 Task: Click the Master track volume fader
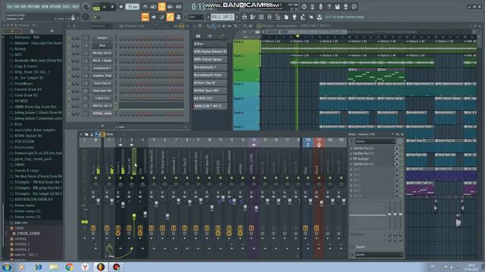[98, 201]
